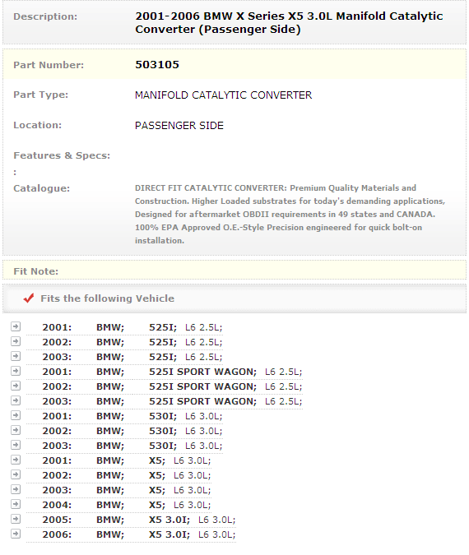Click part number 503105

tap(157, 64)
